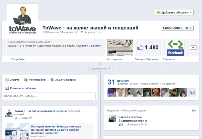The image size is (202, 139).
Task: Open the post author ToWave name link
Action: [x=41, y=111]
